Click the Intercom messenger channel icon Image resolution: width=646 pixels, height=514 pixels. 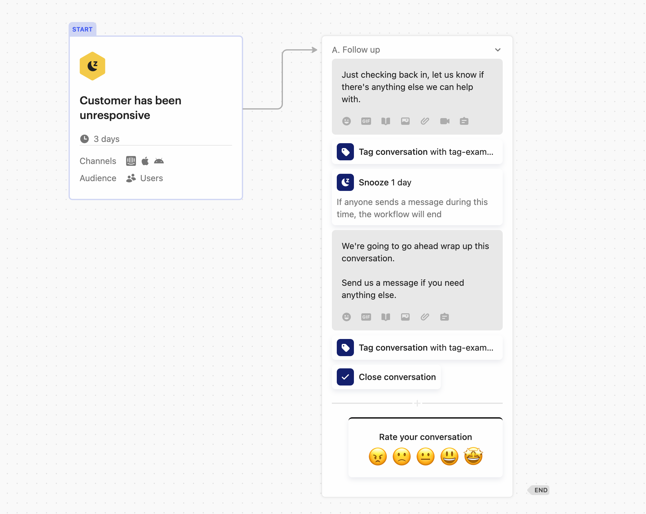[131, 161]
